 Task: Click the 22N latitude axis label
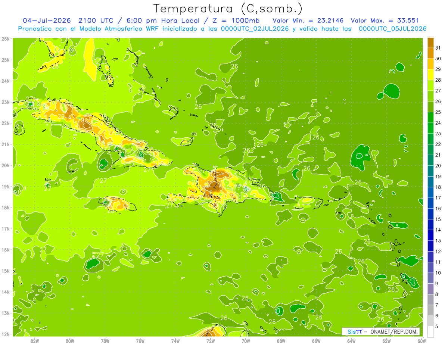click(x=6, y=123)
